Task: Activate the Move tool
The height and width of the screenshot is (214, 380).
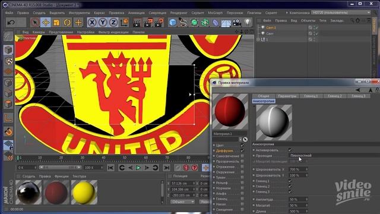Action: tap(46, 23)
